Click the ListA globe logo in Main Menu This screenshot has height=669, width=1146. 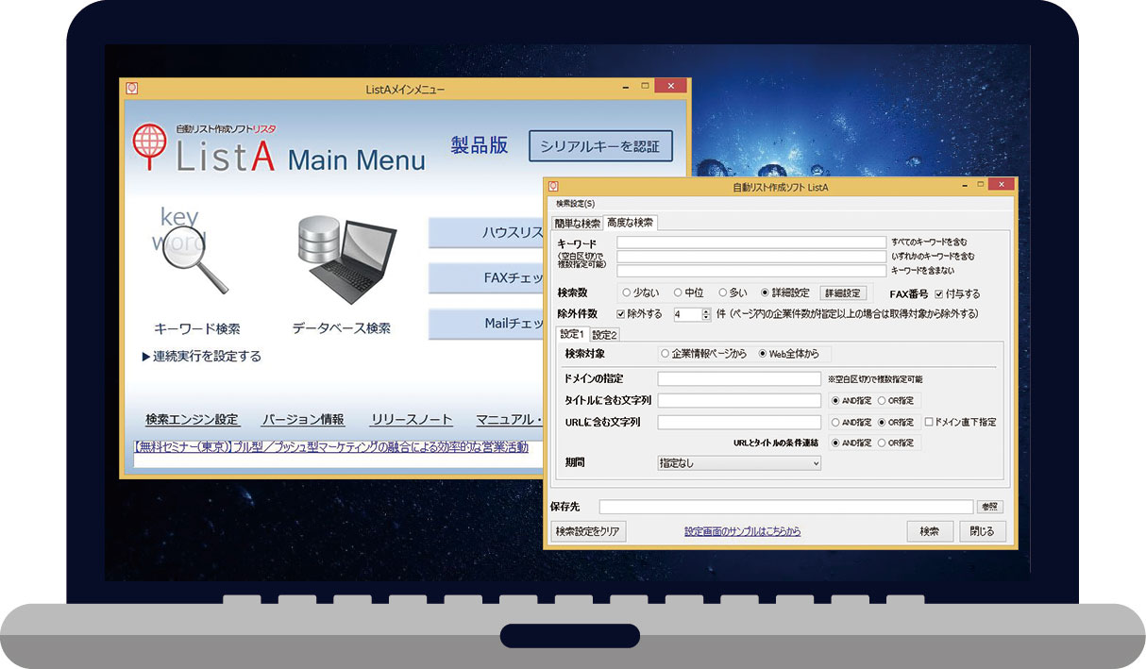(148, 147)
